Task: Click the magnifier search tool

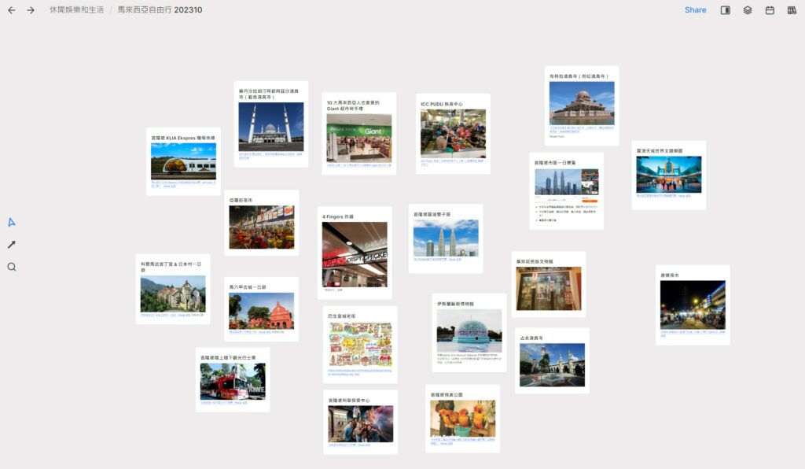Action: point(12,267)
